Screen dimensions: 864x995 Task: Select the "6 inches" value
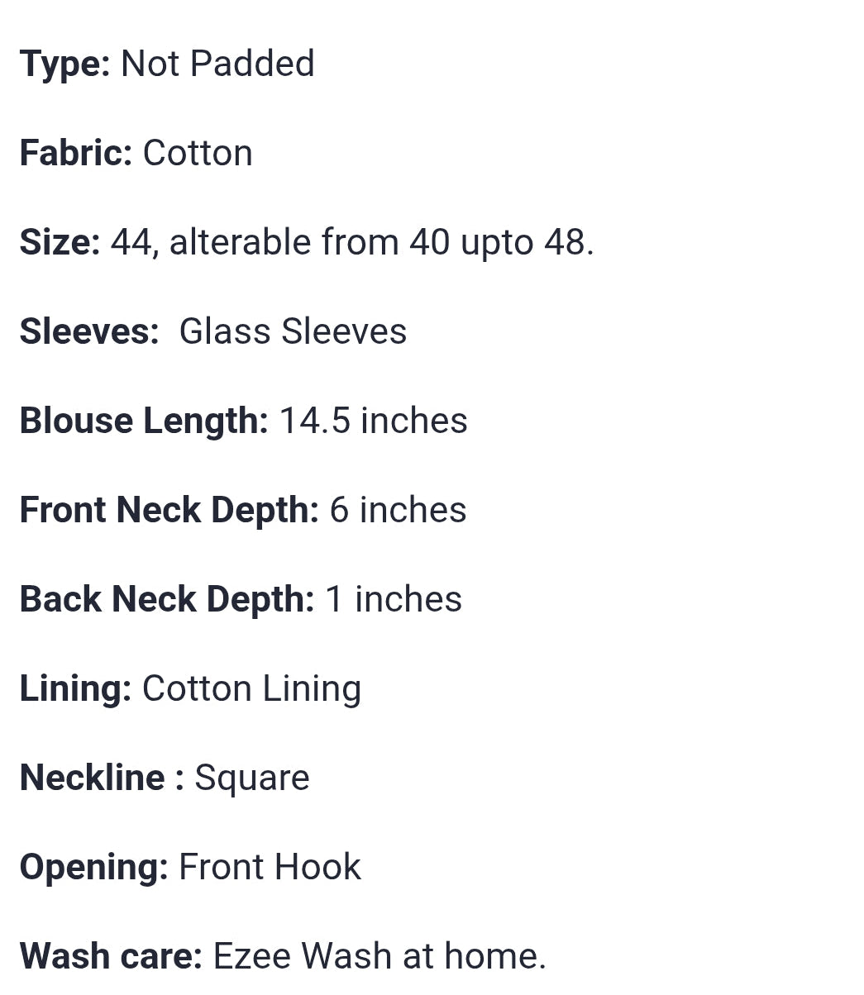click(398, 511)
